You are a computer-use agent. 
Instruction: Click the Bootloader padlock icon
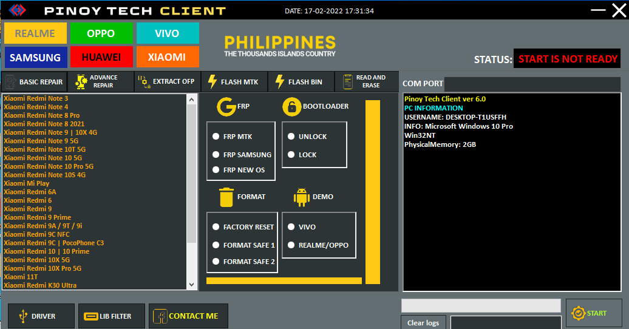[291, 107]
